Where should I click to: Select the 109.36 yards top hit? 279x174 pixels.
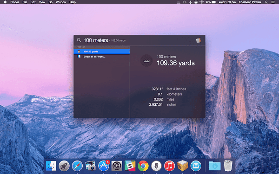[101, 52]
